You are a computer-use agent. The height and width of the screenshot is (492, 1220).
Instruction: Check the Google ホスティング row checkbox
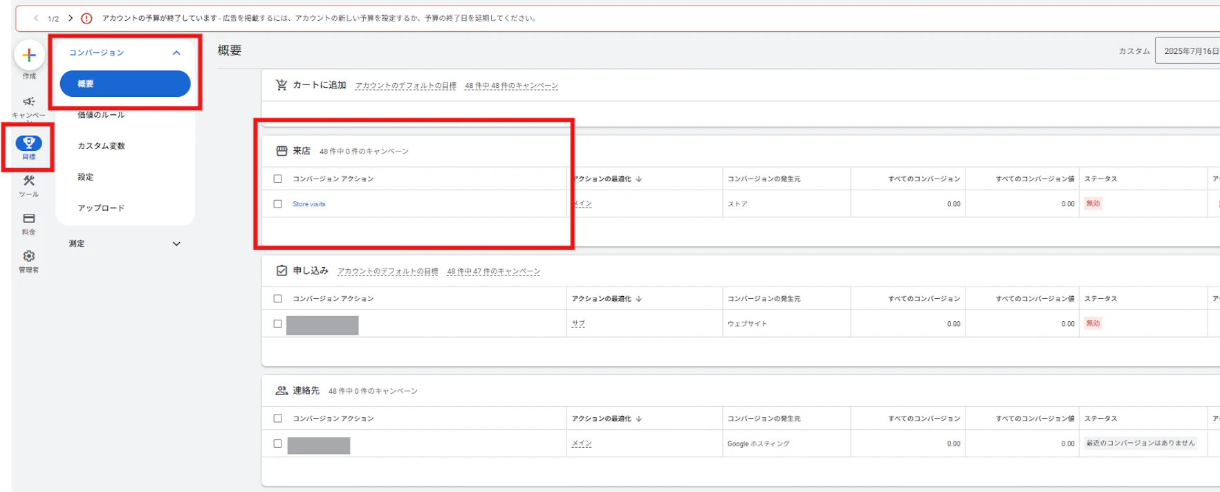278,444
